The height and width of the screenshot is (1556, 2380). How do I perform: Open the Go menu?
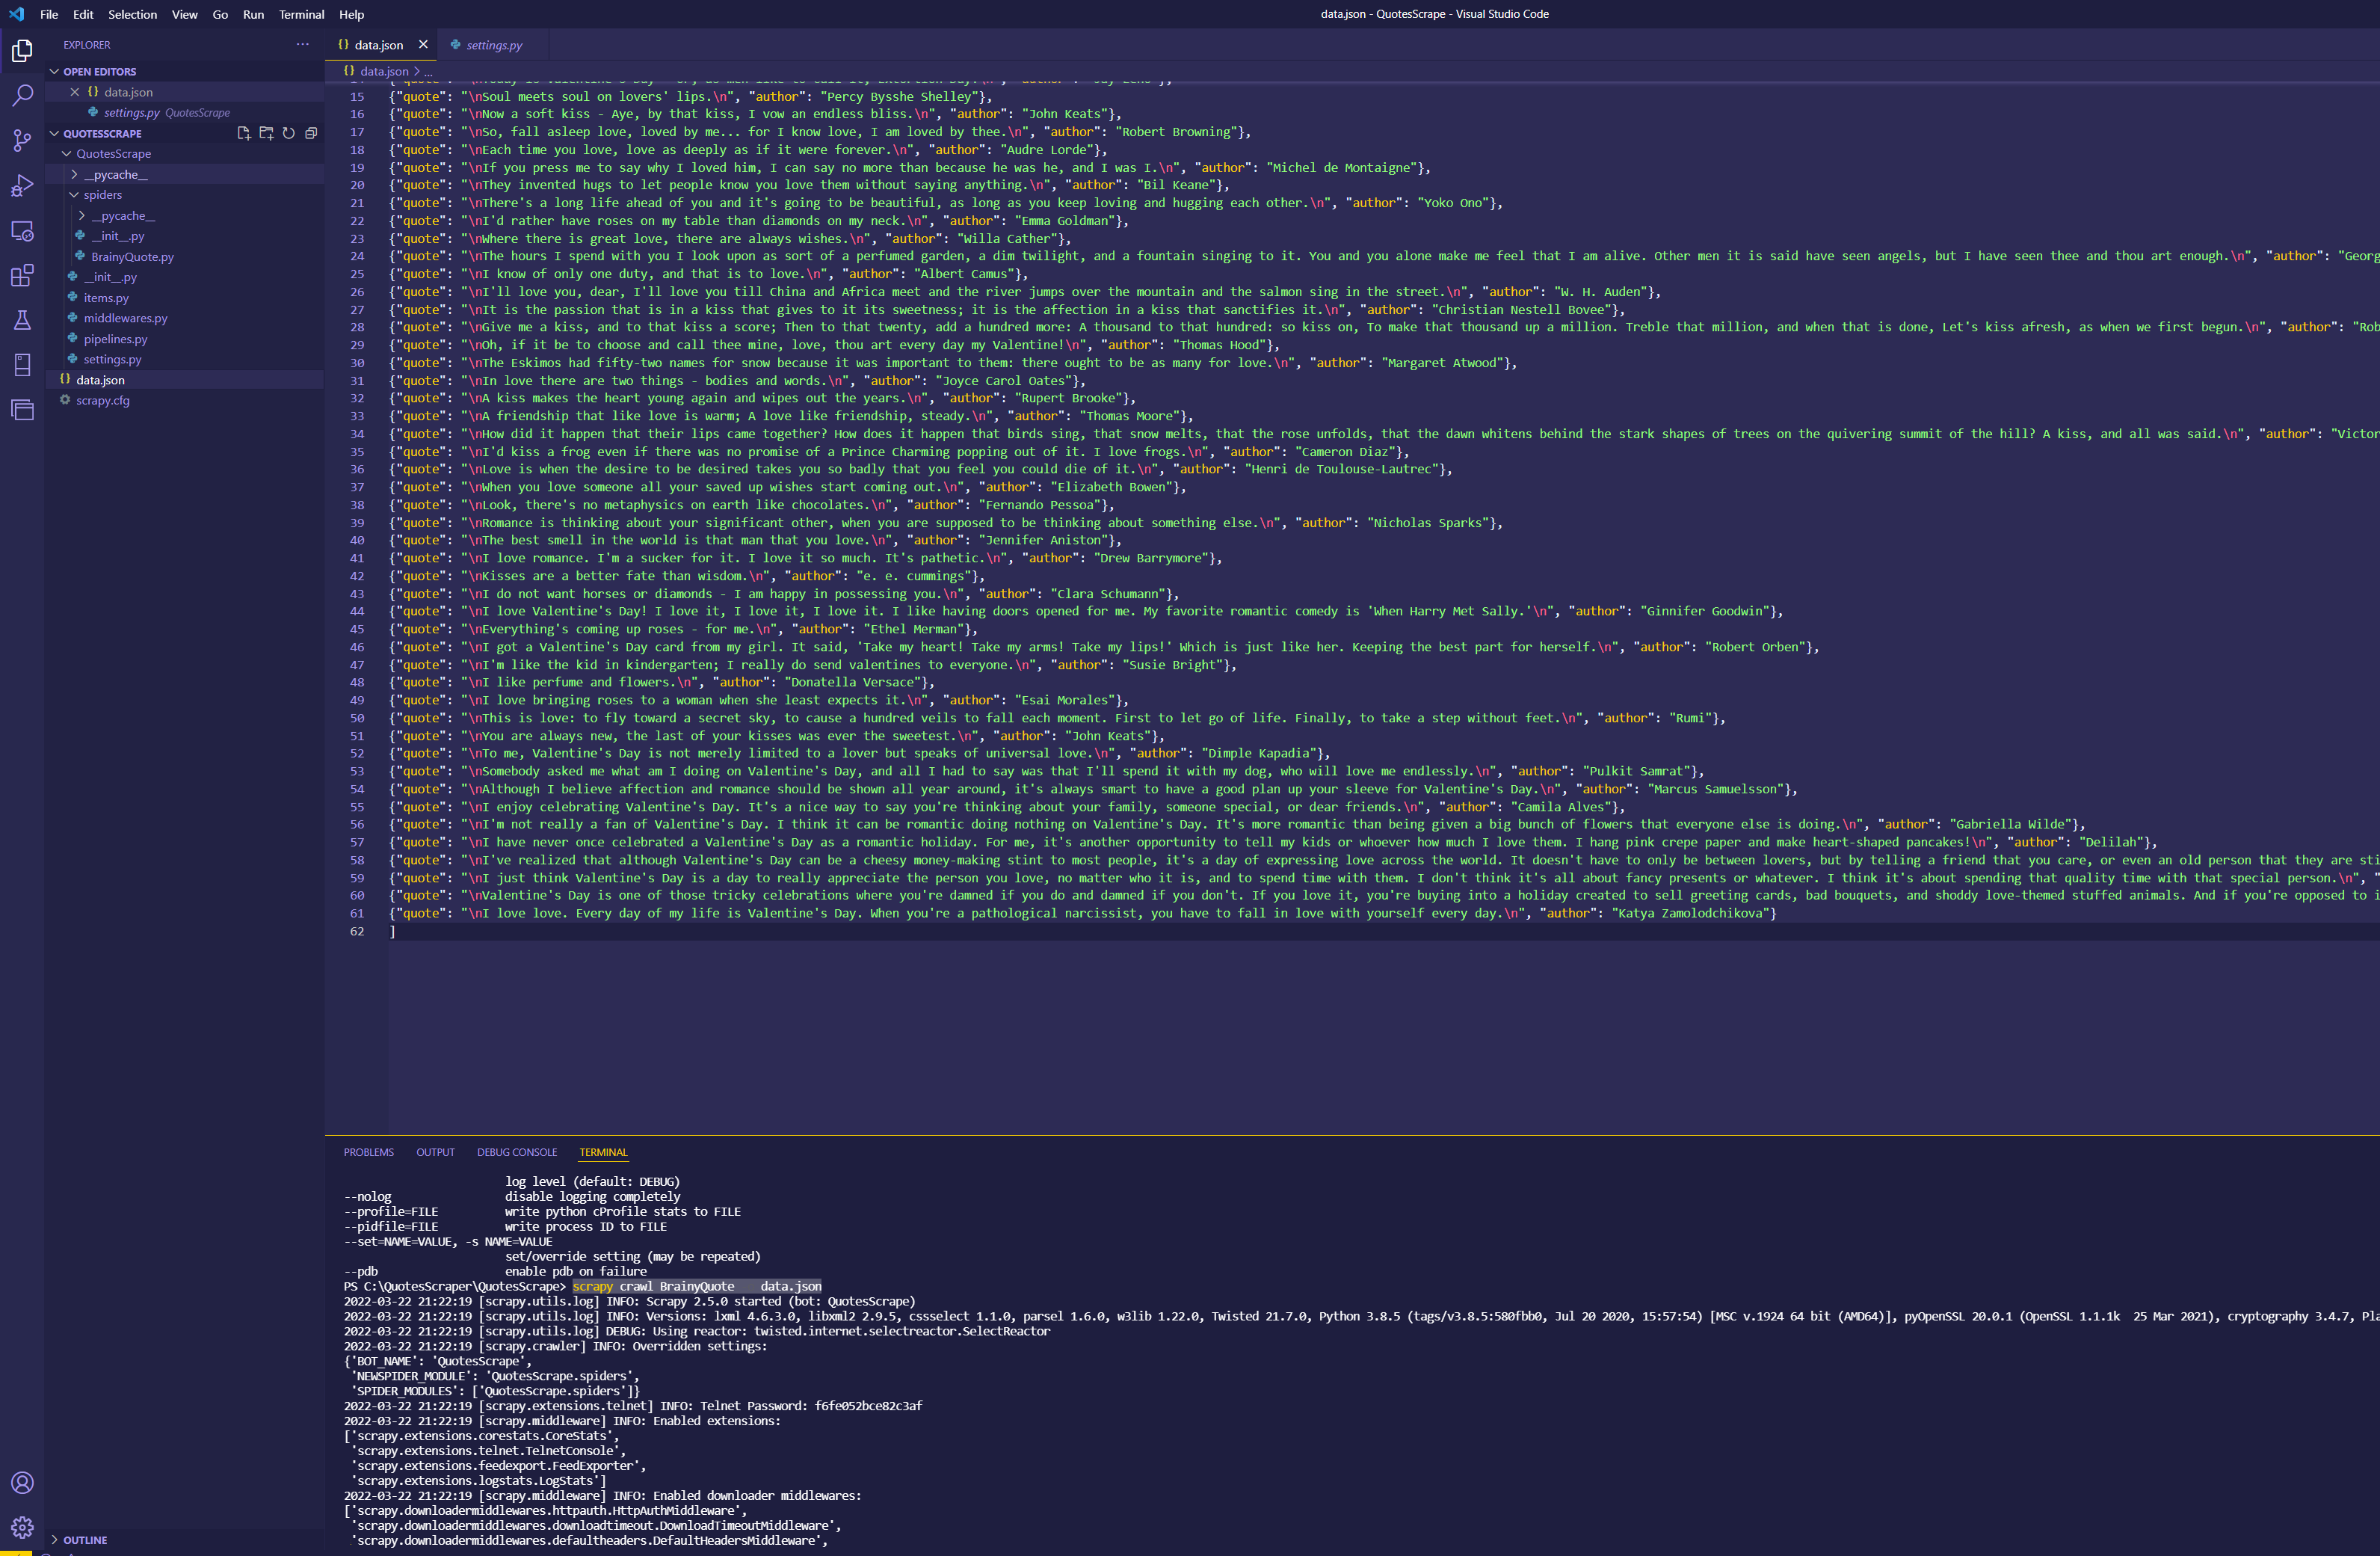220,14
